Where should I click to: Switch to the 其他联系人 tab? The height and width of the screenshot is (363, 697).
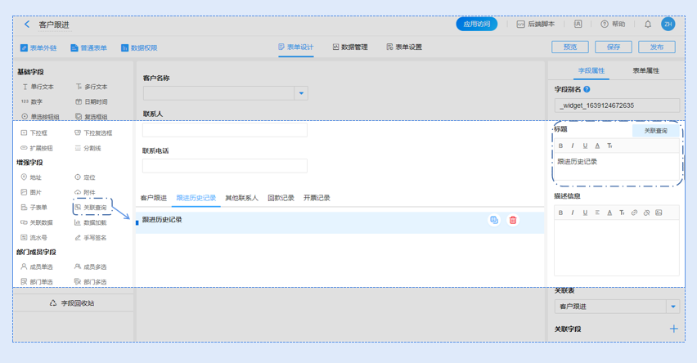(241, 198)
